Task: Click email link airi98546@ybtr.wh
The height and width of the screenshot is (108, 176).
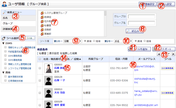Action: click(146, 105)
